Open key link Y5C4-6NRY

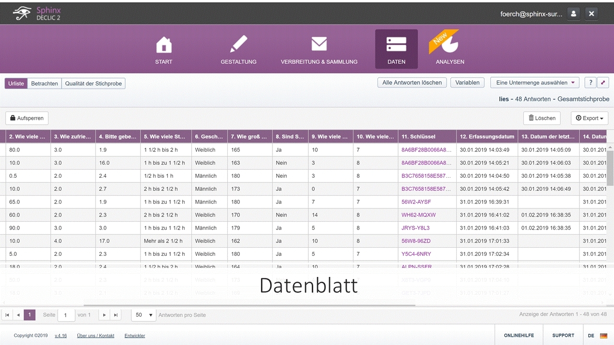416,254
